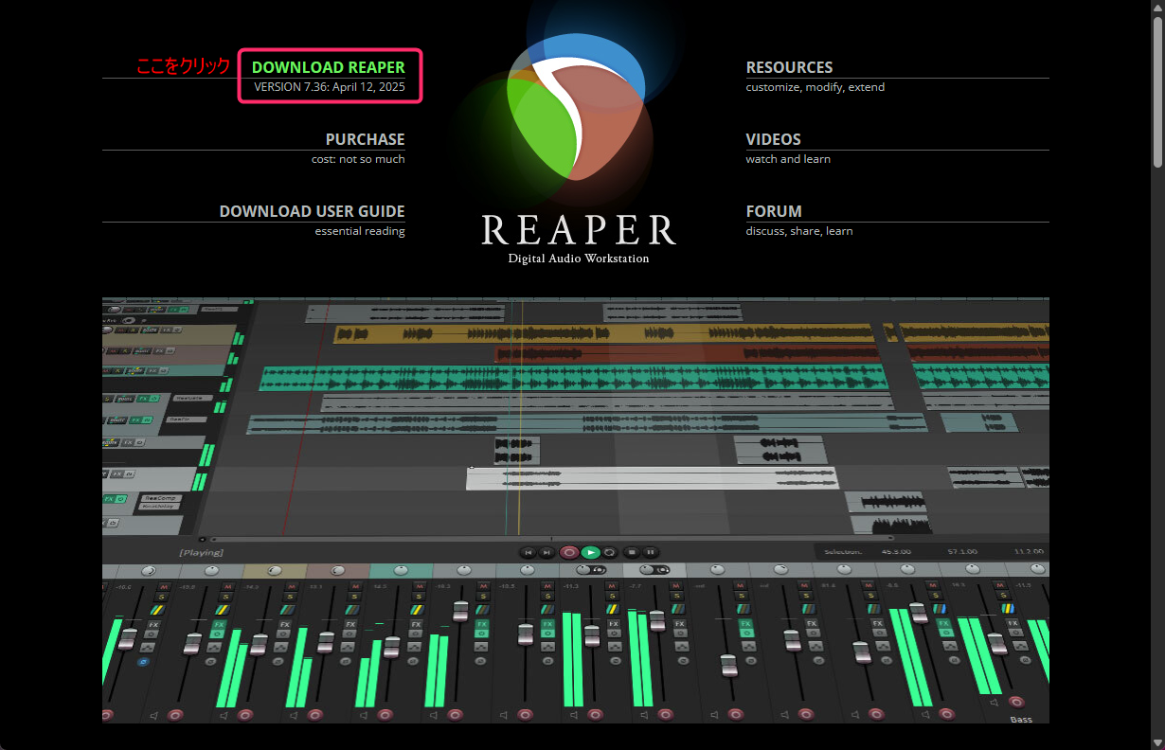Click the green play button in pictured transport
The height and width of the screenshot is (750, 1165).
[x=590, y=552]
